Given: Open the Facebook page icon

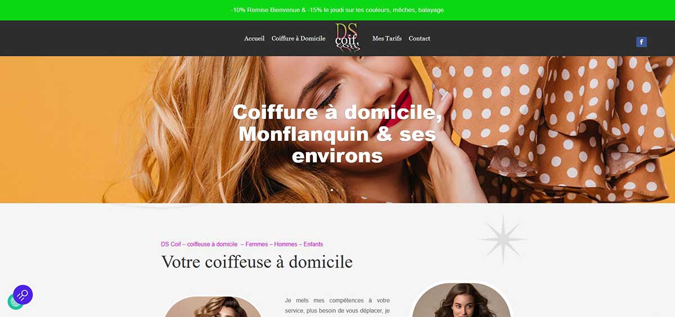Looking at the screenshot, I should click(x=641, y=42).
